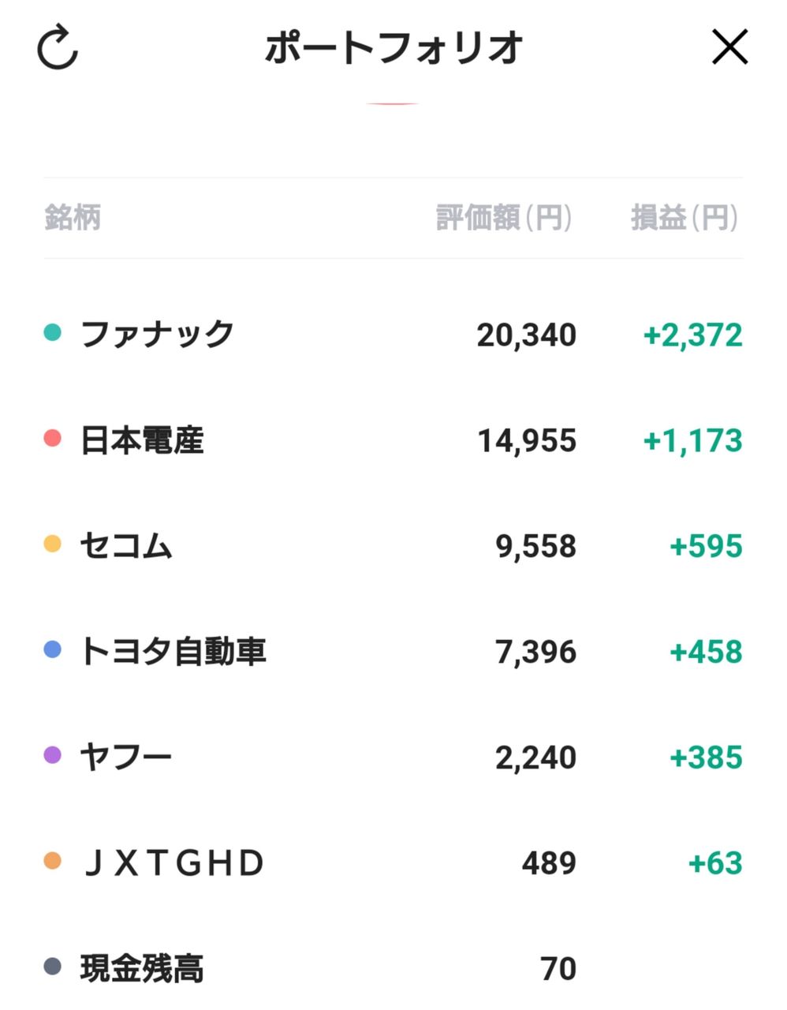Sort by 損益(円) column header
Screen dimensions: 787x1010
coord(685,218)
